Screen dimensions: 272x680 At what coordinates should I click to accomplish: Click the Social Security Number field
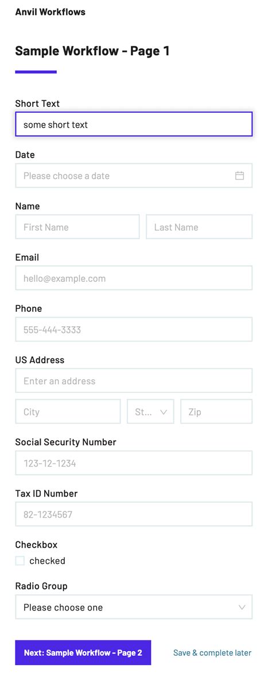click(134, 463)
